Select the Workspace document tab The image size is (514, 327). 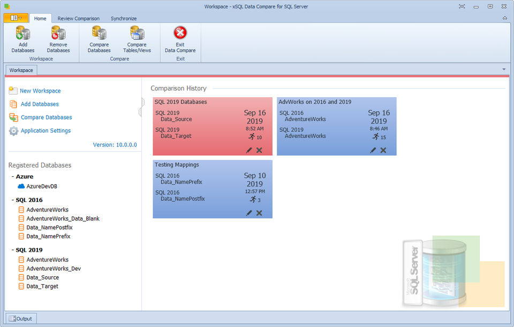click(x=21, y=71)
